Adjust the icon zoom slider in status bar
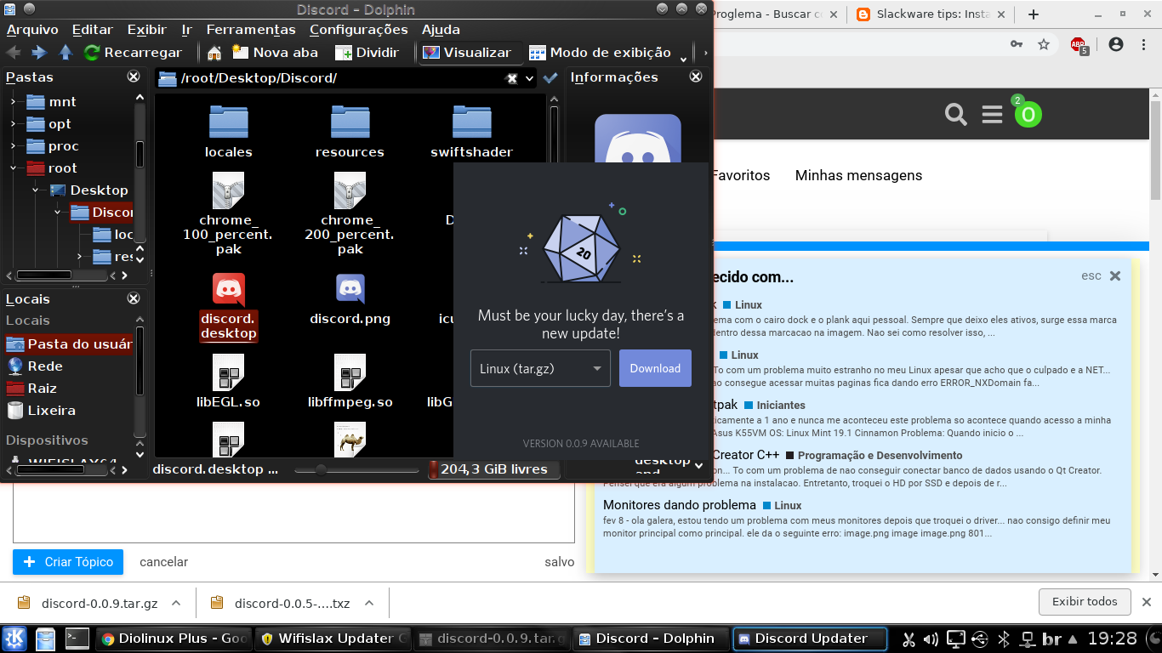1162x653 pixels. tap(321, 469)
